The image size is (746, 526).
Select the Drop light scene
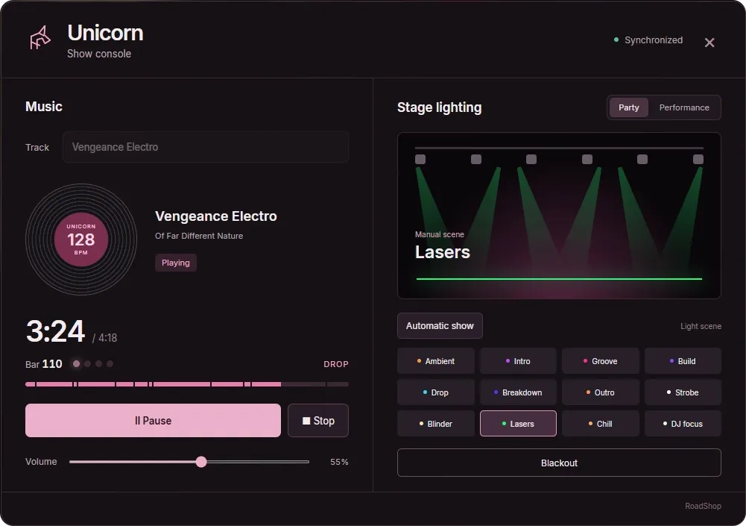point(436,392)
